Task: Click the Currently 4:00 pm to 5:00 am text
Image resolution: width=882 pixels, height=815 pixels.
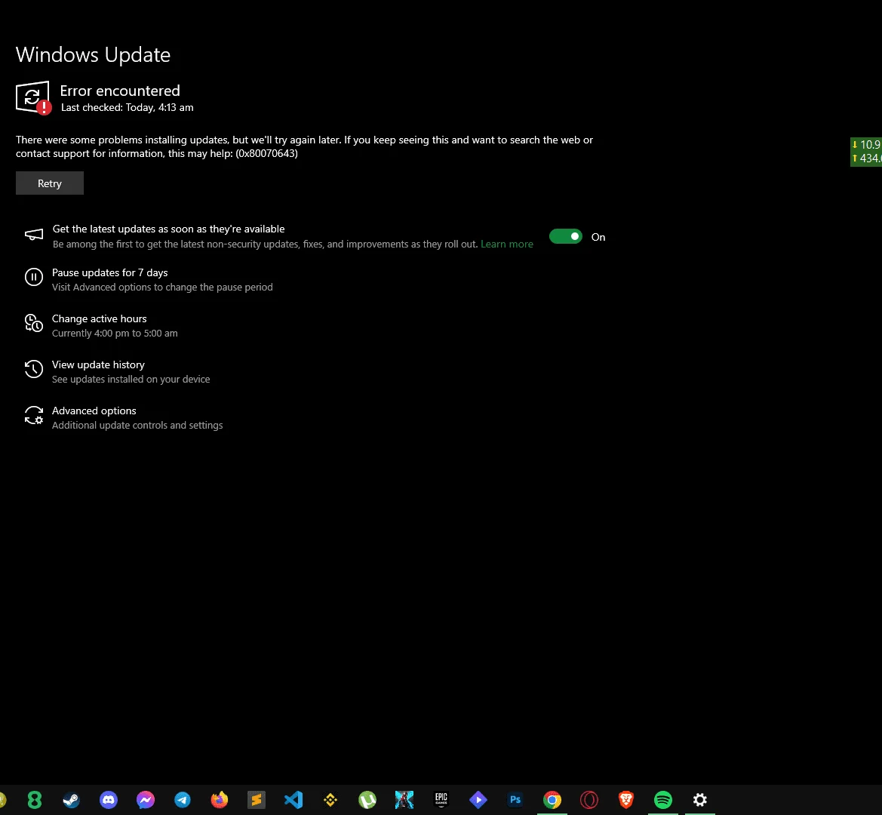Action: 115,334
